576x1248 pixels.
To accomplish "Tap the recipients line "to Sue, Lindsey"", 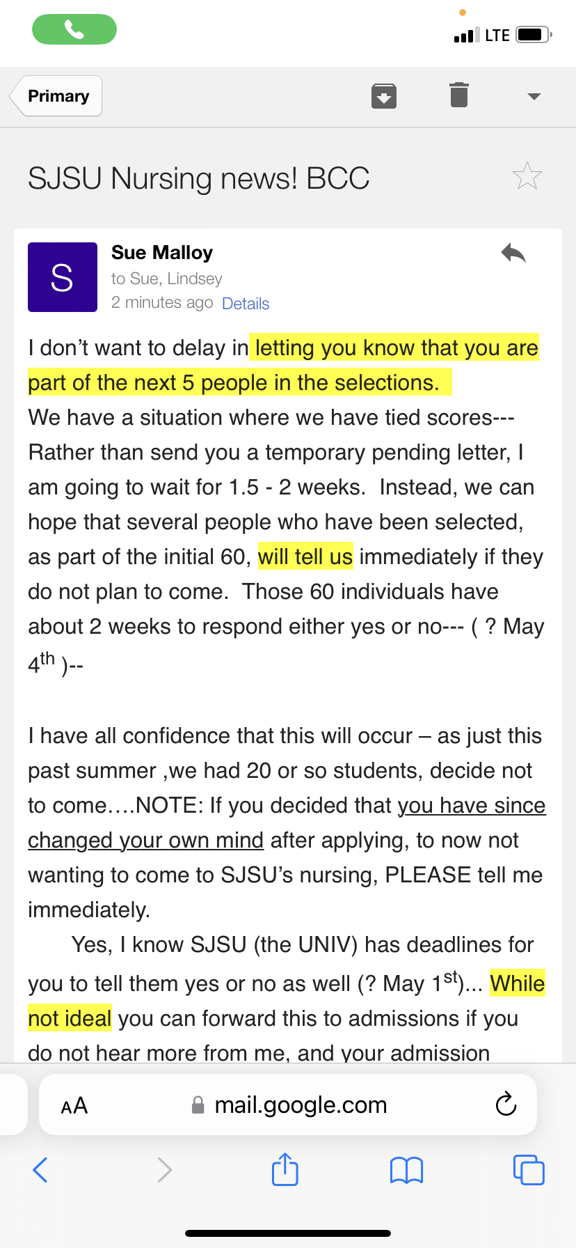I will point(167,279).
